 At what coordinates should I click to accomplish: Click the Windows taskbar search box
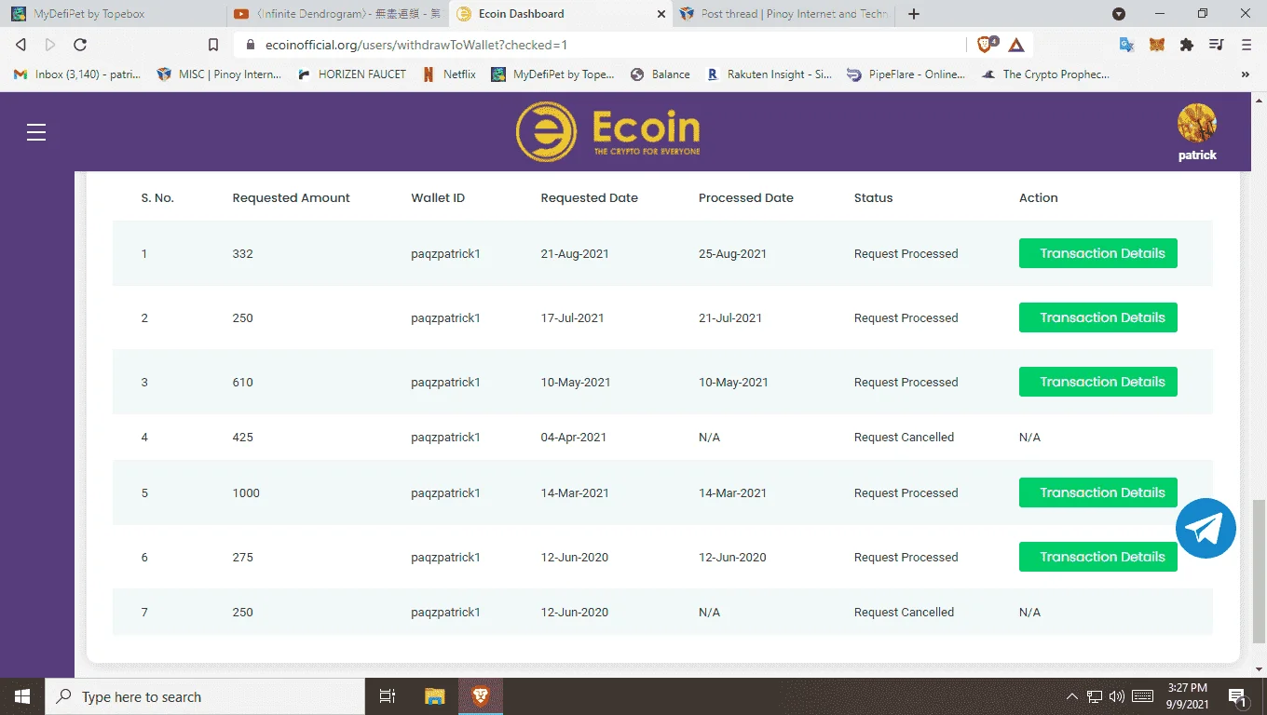[x=204, y=696]
